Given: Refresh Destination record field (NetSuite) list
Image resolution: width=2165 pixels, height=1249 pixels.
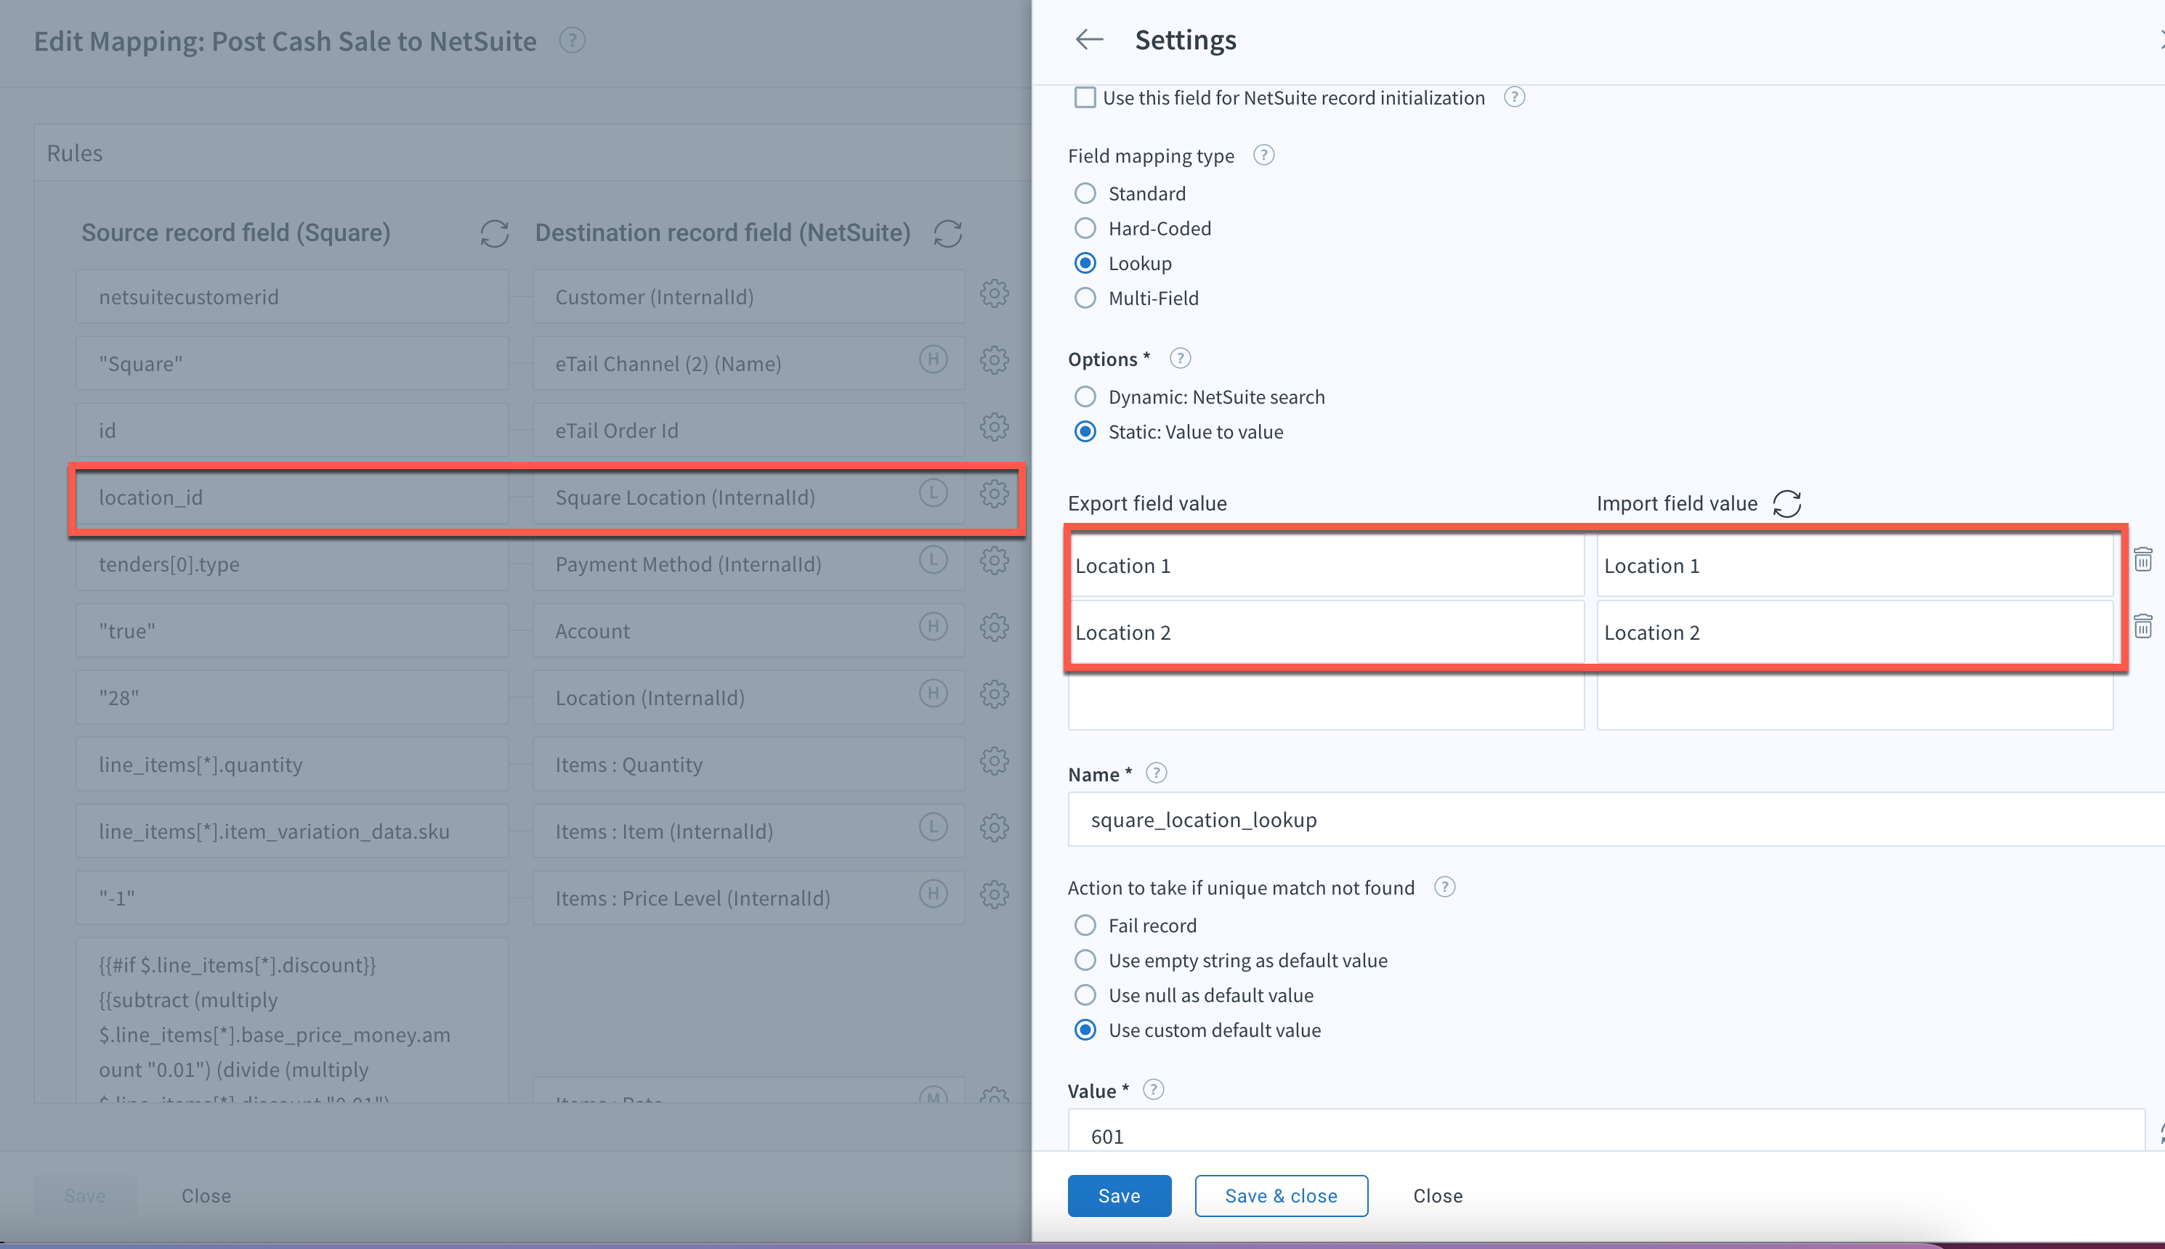Looking at the screenshot, I should [947, 233].
